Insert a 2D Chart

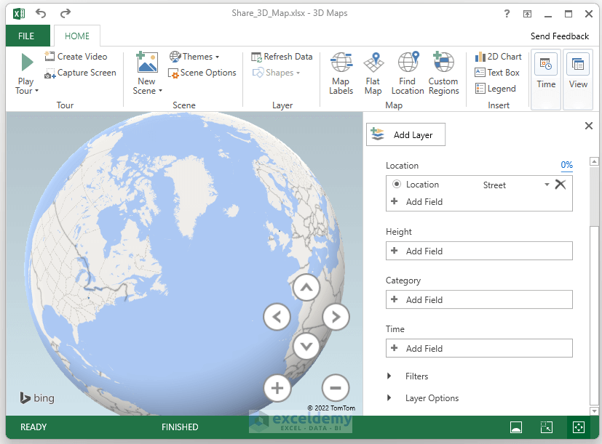(x=498, y=56)
